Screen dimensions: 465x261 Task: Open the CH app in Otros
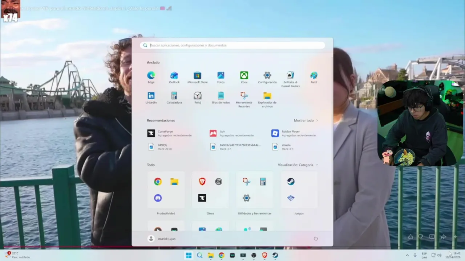[219, 182]
